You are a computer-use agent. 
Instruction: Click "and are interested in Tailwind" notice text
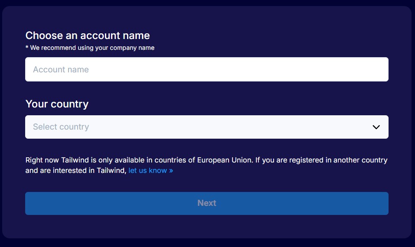[x=76, y=171]
